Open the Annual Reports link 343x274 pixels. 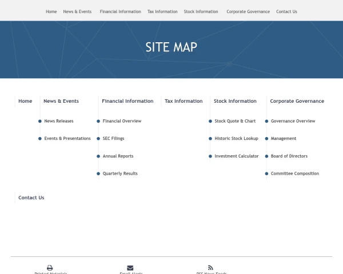coord(118,156)
